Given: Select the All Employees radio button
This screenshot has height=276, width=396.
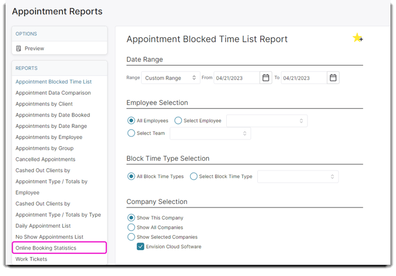Looking at the screenshot, I should click(131, 120).
